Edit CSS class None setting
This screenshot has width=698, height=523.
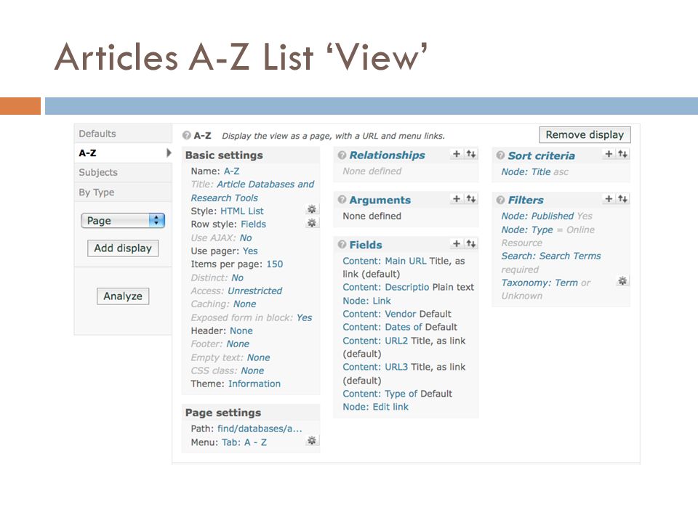[252, 370]
